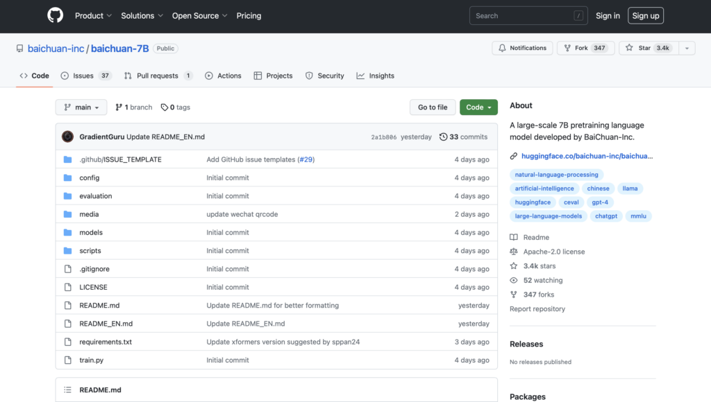Viewport: 711px width, 402px height.
Task: Click the Sign up button
Action: click(x=646, y=16)
